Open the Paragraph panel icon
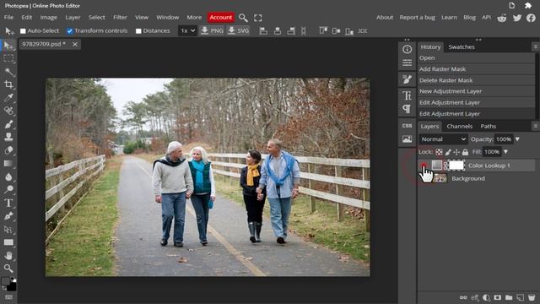This screenshot has width=540, height=304. click(x=407, y=109)
